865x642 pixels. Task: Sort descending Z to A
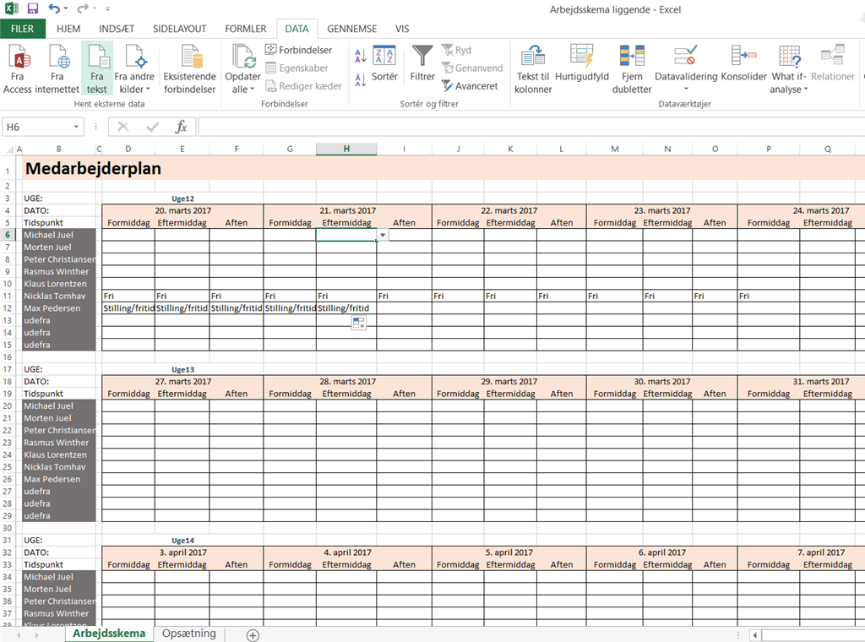(x=360, y=80)
